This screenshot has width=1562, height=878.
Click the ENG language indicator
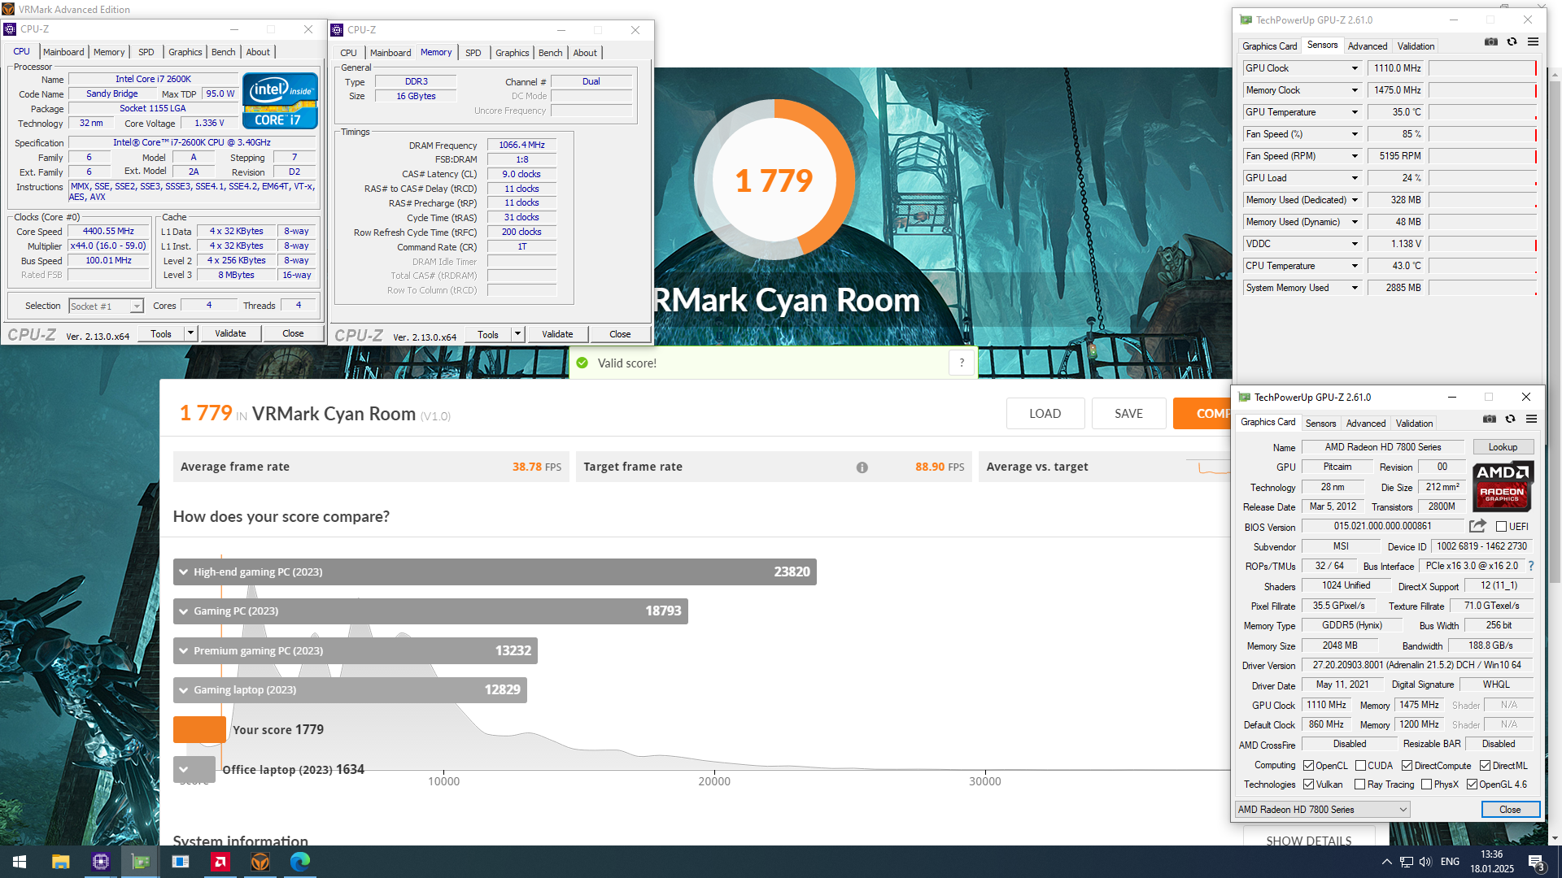coord(1450,862)
